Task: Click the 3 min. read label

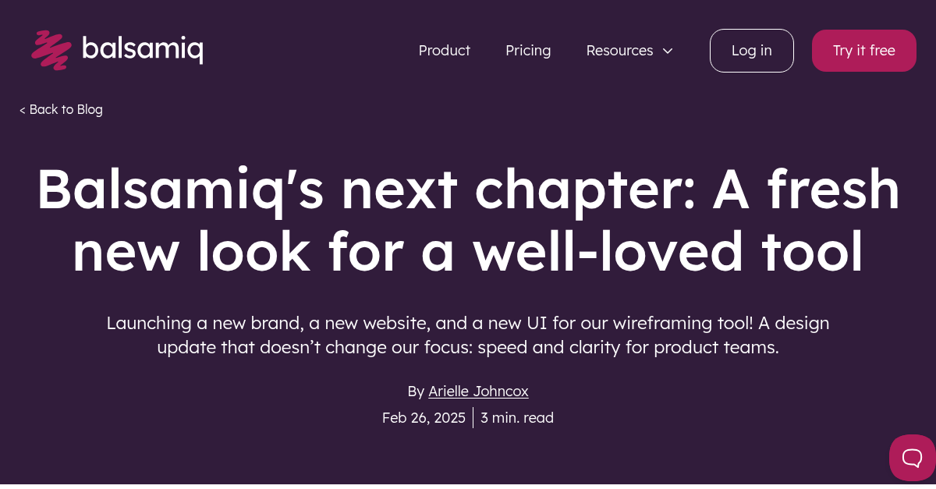Action: [516, 417]
